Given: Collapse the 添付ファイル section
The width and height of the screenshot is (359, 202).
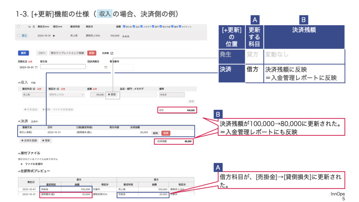Looking at the screenshot, I should tap(19, 153).
